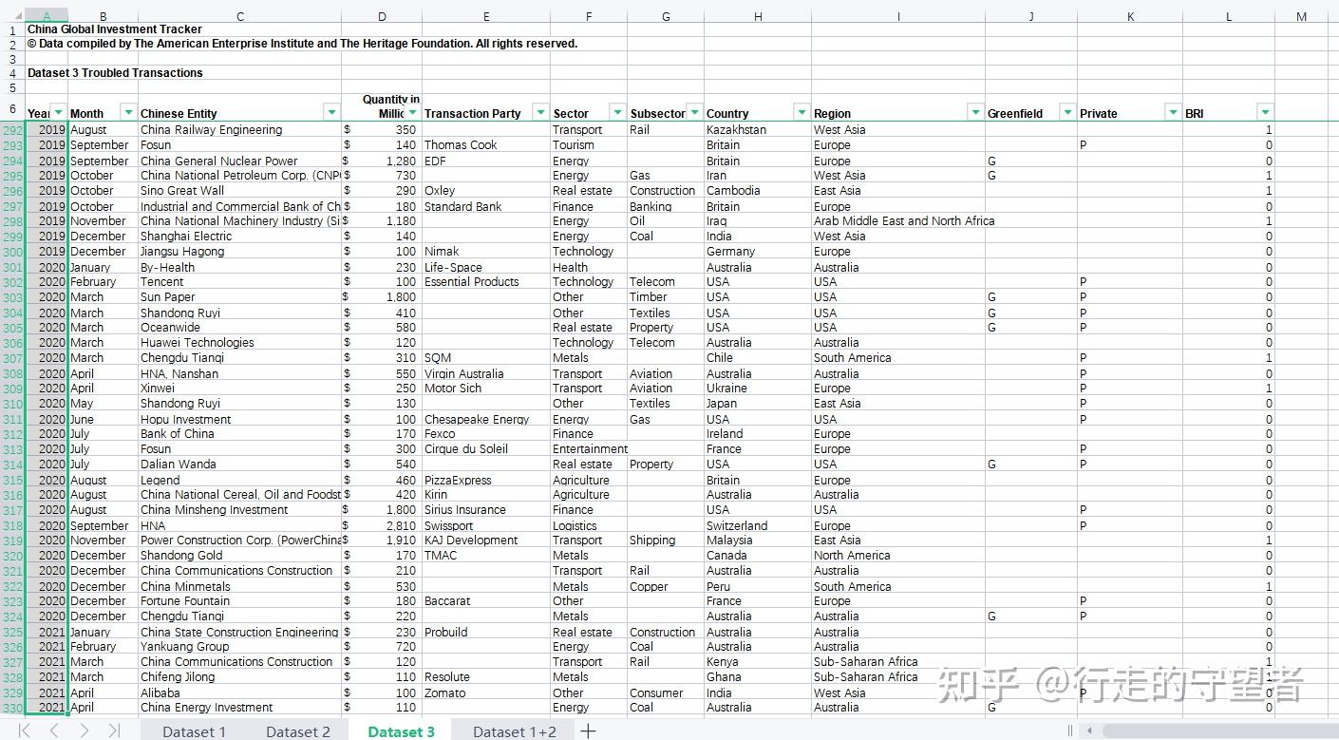Click the 'Switzerland' country cell
This screenshot has width=1339, height=740.
click(x=758, y=525)
